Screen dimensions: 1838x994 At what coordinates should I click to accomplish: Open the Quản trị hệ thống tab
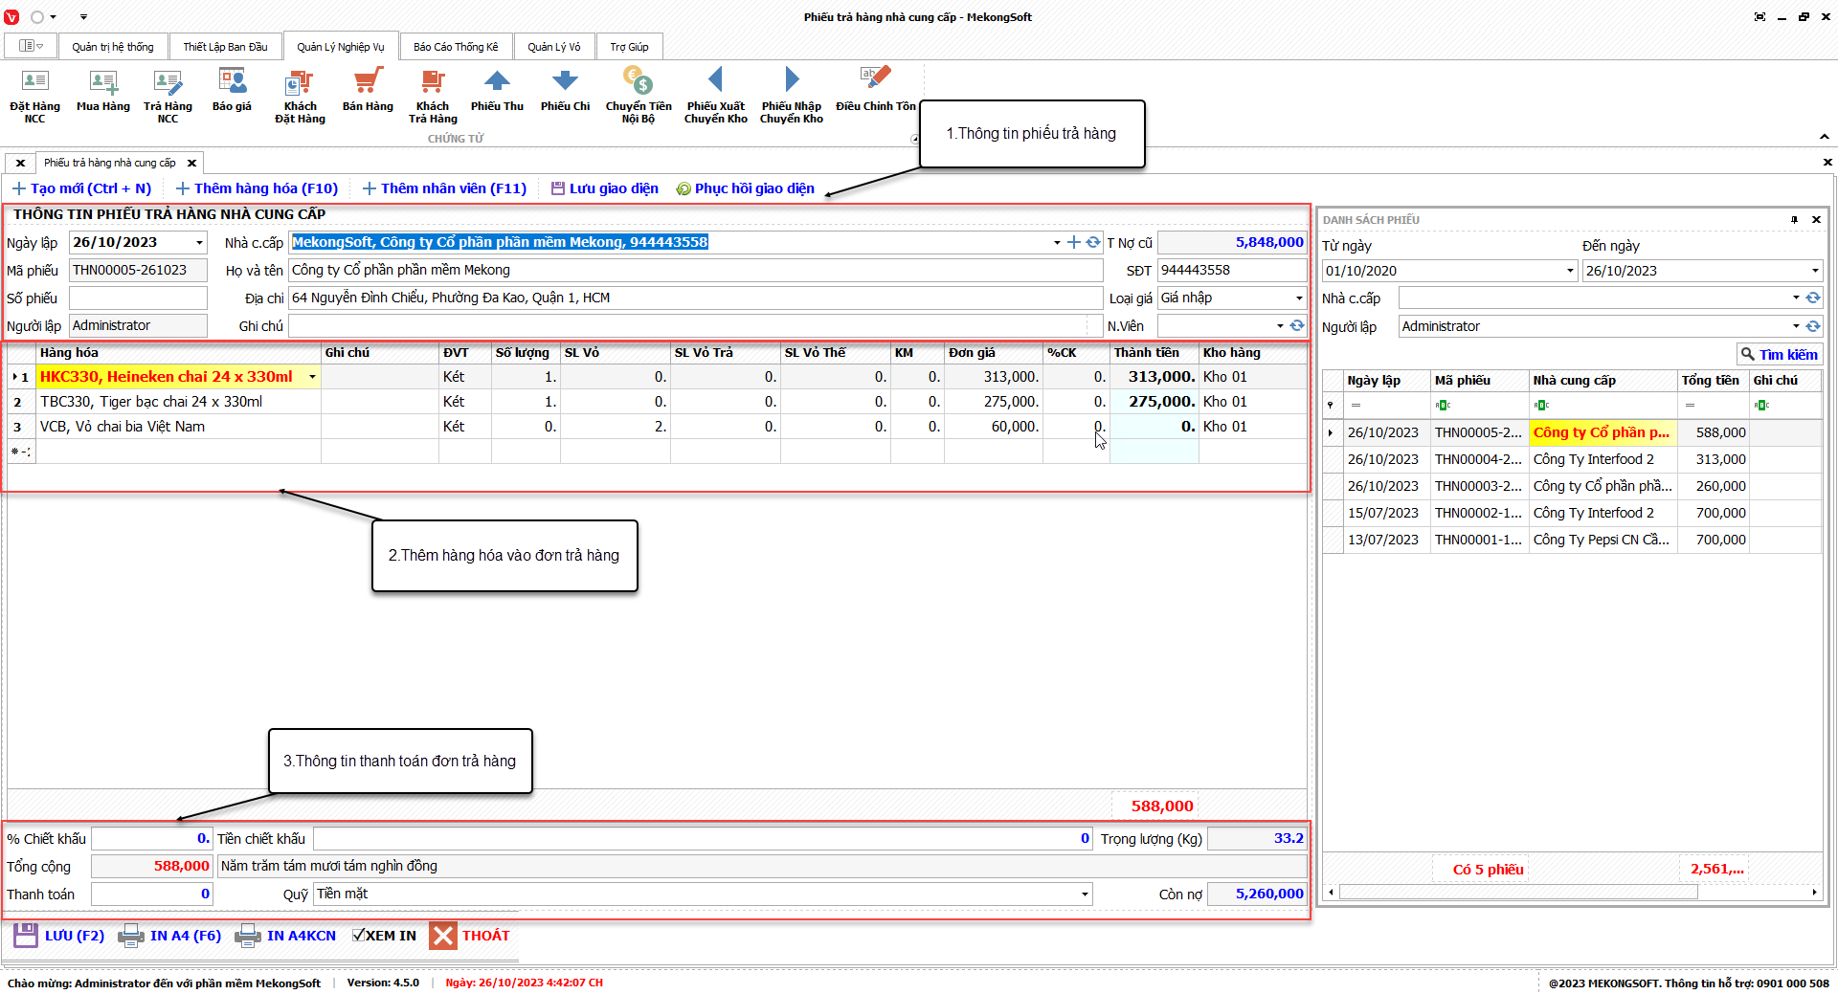(112, 47)
